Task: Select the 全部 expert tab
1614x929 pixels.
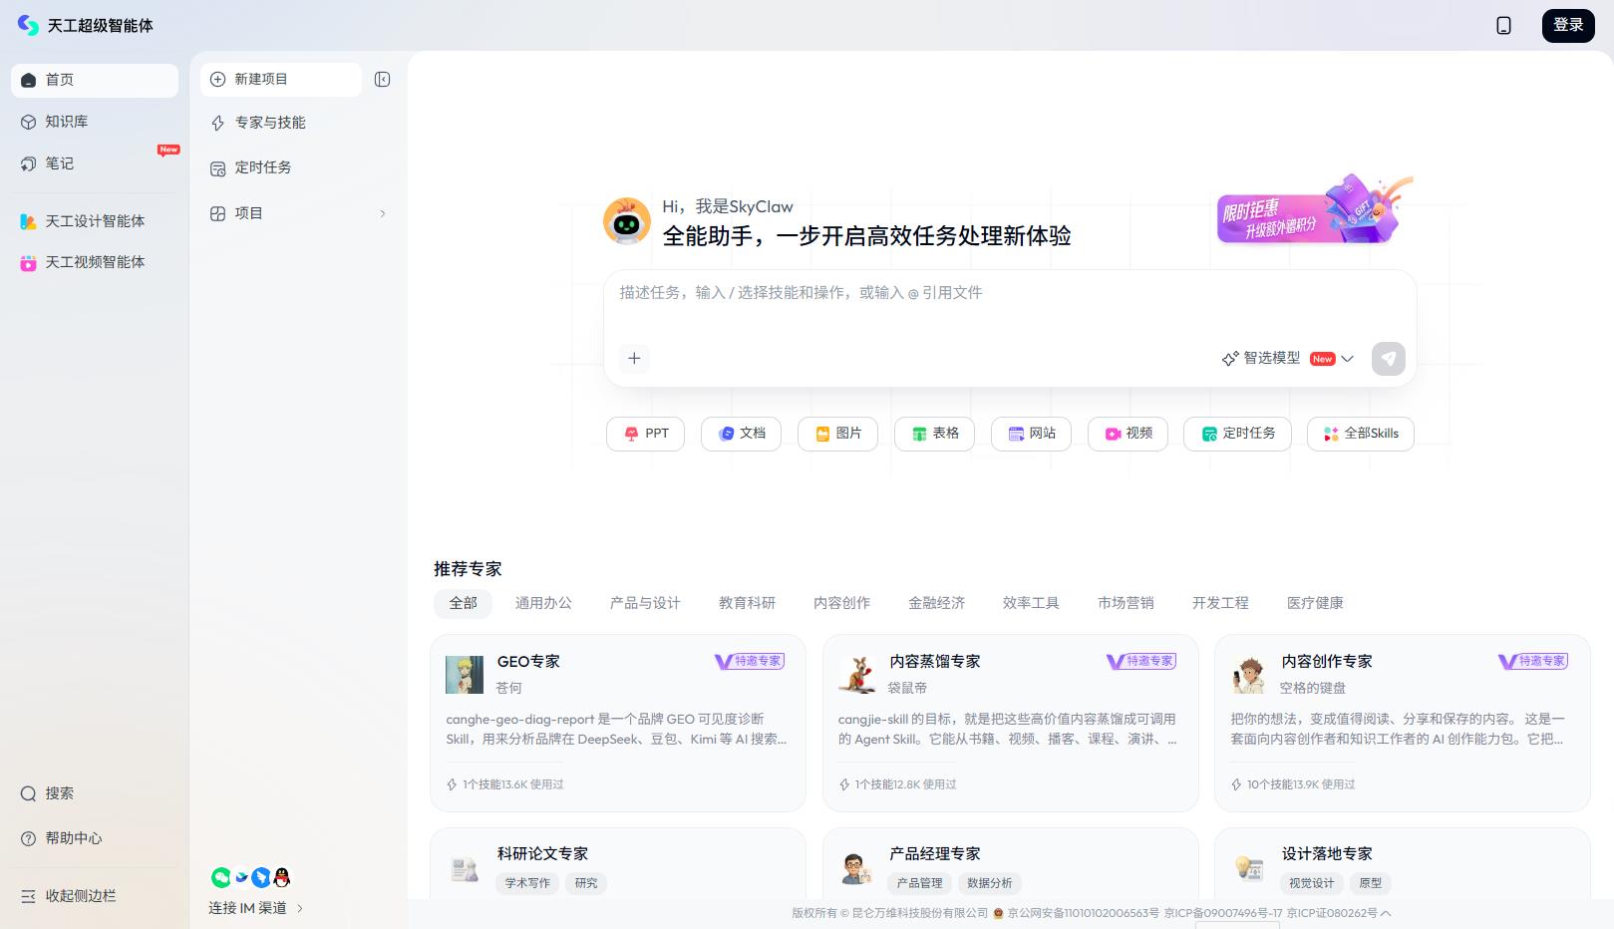Action: pyautogui.click(x=463, y=603)
